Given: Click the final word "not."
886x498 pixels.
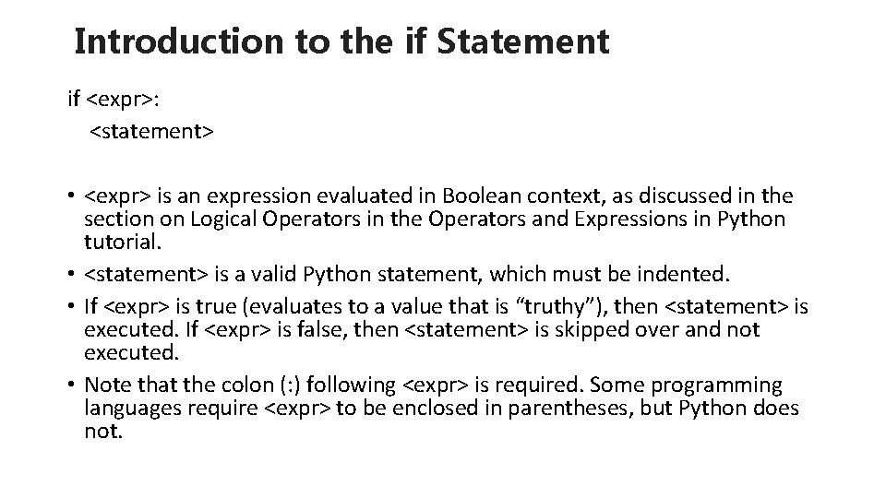Looking at the screenshot, I should pos(102,432).
